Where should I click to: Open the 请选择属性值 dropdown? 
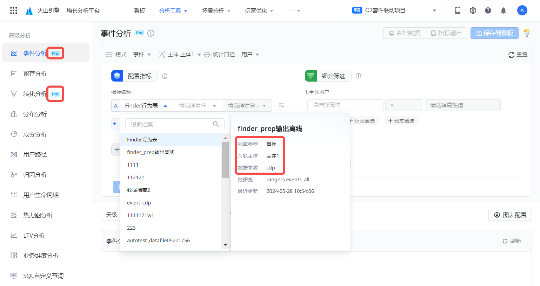pyautogui.click(x=462, y=105)
